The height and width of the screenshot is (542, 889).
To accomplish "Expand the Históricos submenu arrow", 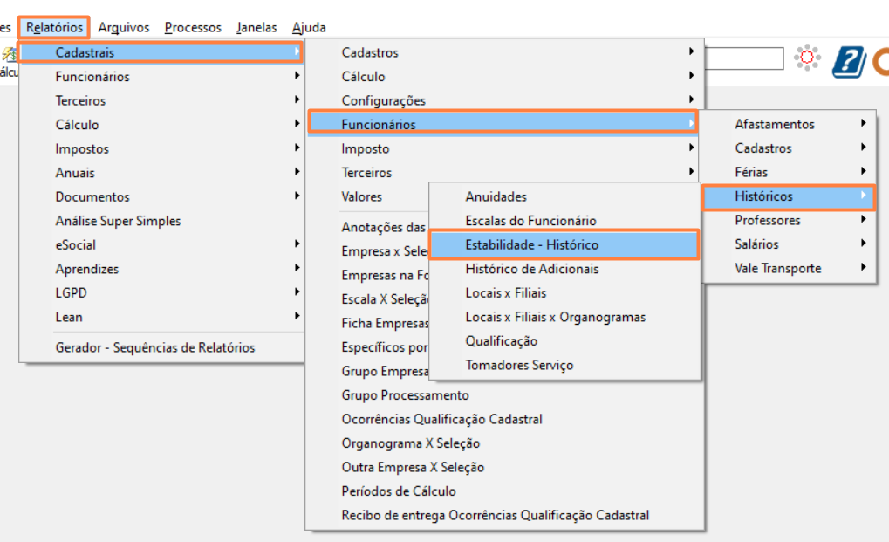I will click(863, 196).
